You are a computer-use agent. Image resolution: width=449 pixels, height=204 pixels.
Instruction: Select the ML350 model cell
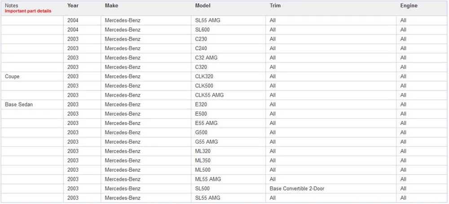click(203, 161)
